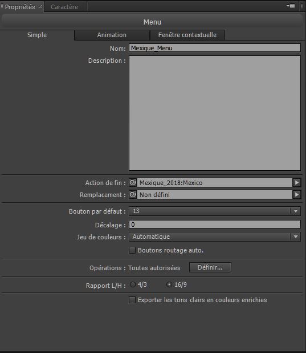
Task: Switch to the Animation tab
Action: coord(112,35)
